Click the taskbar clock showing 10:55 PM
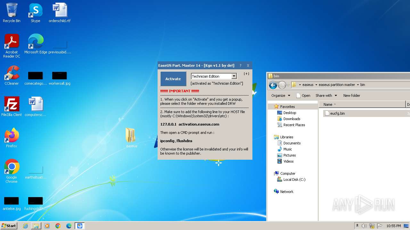 (x=394, y=226)
